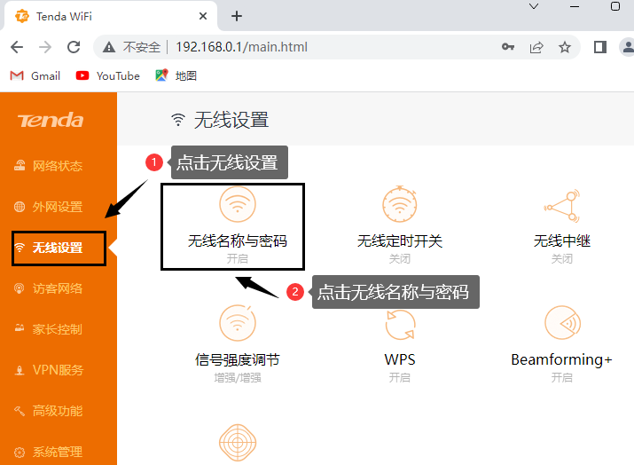The width and height of the screenshot is (634, 465).
Task: Open VPN服务 in the sidebar
Action: point(49,370)
